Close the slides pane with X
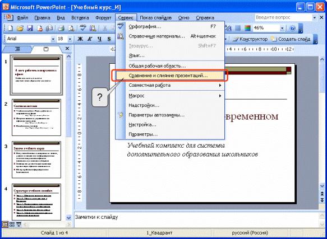The image size is (327, 239). click(x=67, y=49)
